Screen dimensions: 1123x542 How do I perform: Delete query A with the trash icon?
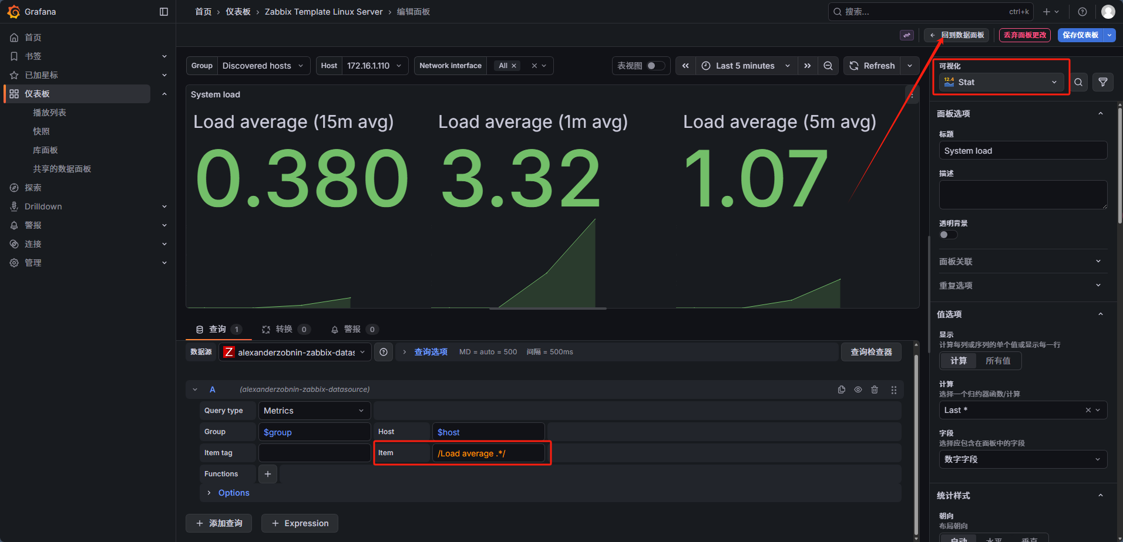[x=875, y=389]
